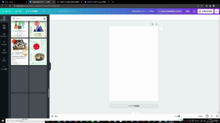Collapse the templates side panel
Screen dimensions: 220x123
pyautogui.click(x=50, y=67)
